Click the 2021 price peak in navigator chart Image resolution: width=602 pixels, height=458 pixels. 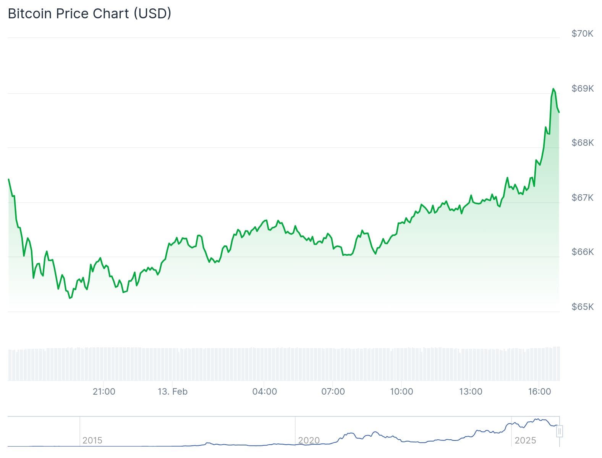tap(375, 432)
